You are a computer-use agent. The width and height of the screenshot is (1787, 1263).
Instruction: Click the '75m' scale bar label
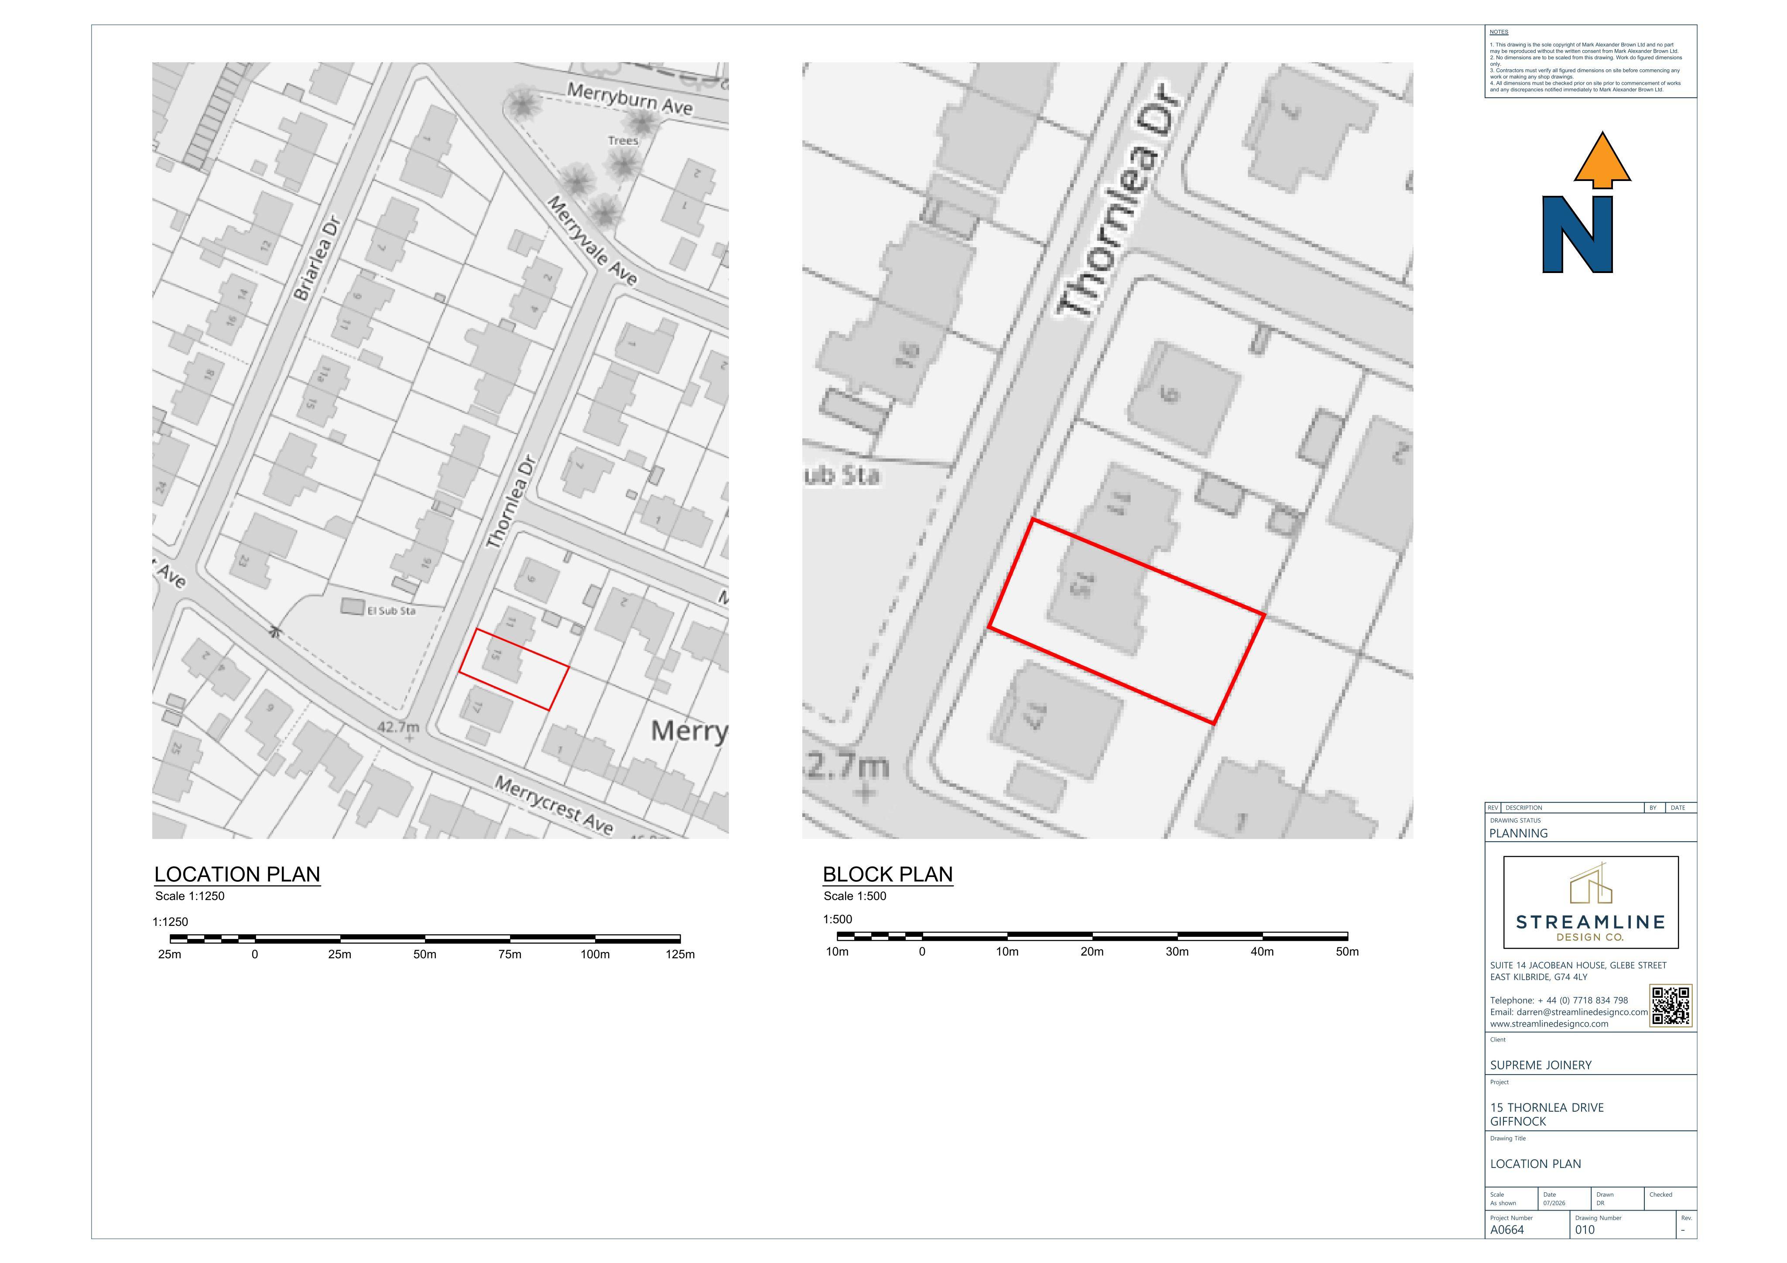(x=510, y=954)
